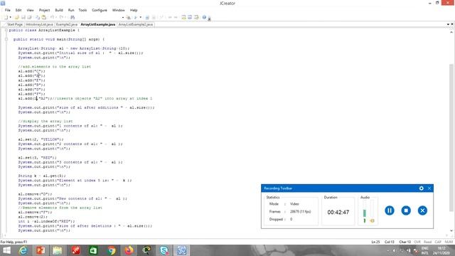Open PowerPoint from the taskbar
Viewport: 455px width, 256px height.
41,250
